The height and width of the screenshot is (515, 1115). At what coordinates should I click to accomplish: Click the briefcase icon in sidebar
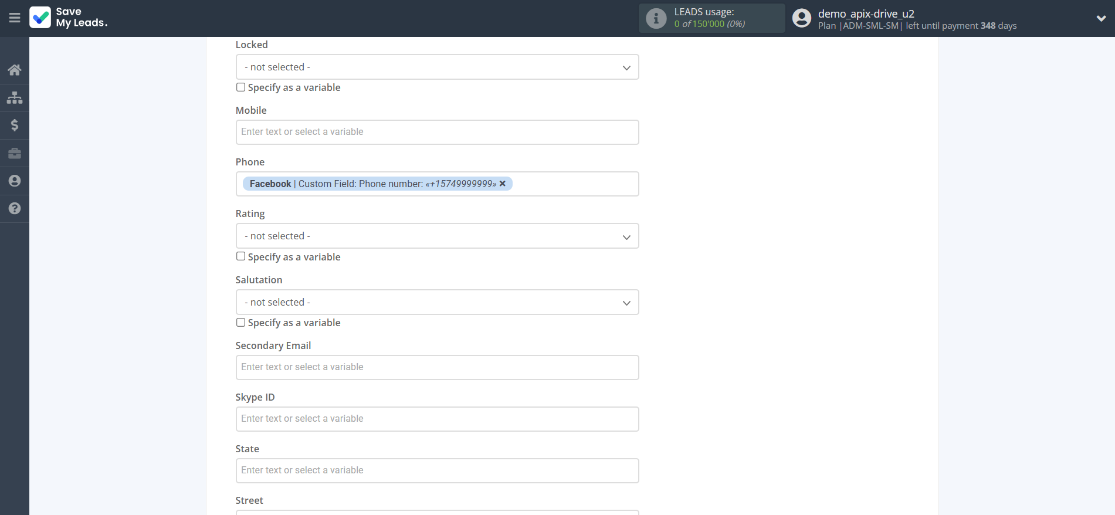15,153
